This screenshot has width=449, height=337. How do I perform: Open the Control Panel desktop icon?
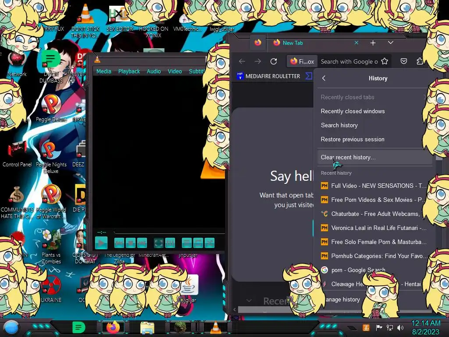[17, 154]
